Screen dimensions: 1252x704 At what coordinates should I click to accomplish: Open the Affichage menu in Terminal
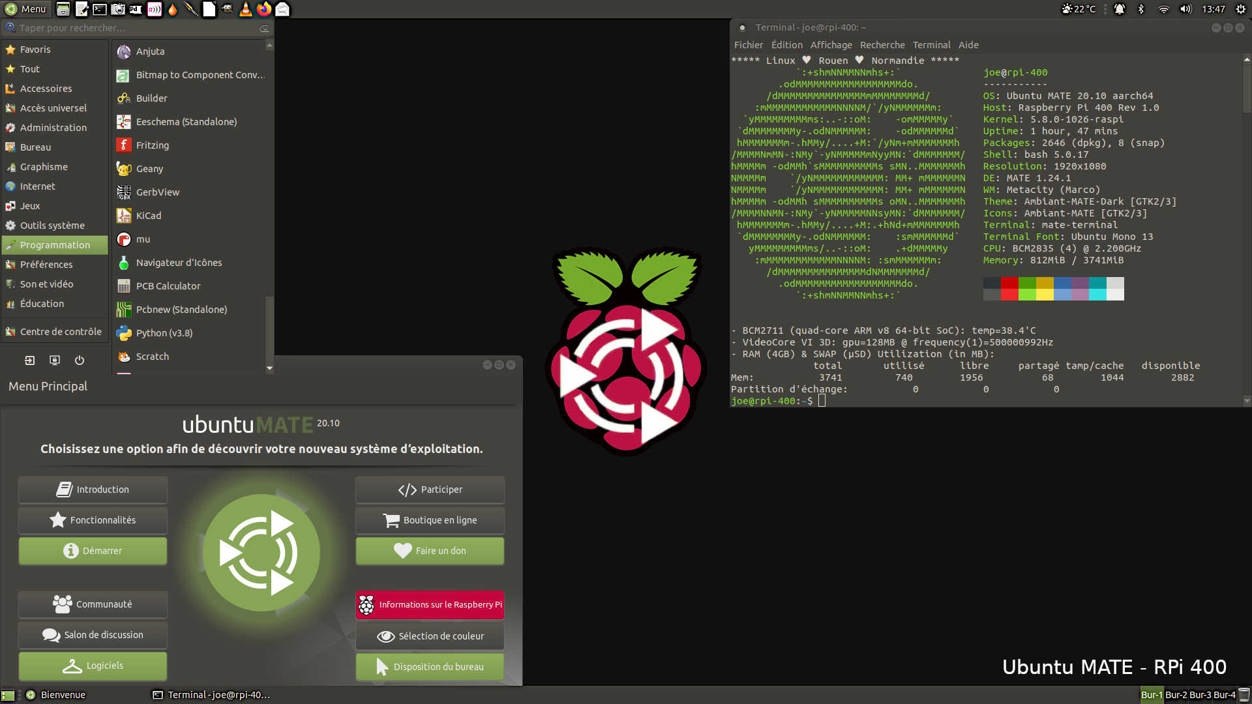831,45
